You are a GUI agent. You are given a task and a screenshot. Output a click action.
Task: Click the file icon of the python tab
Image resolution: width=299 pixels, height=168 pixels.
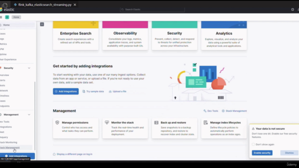coord(15,5)
